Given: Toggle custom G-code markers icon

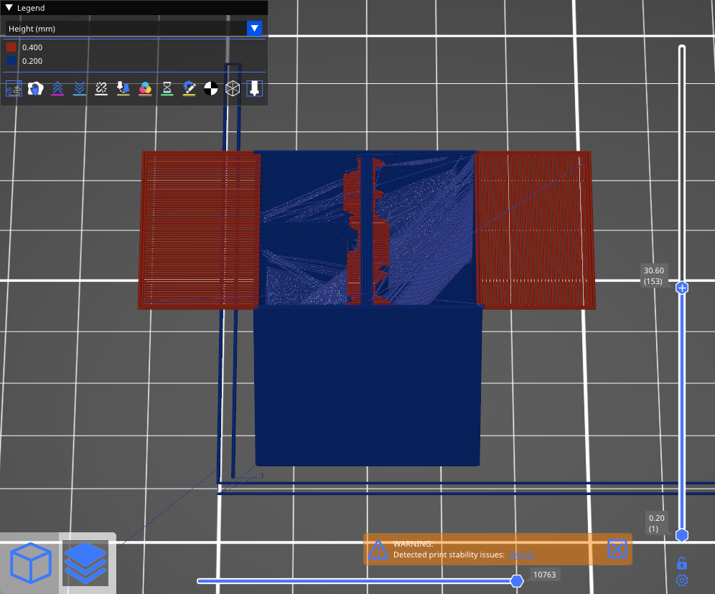Looking at the screenshot, I should point(189,88).
